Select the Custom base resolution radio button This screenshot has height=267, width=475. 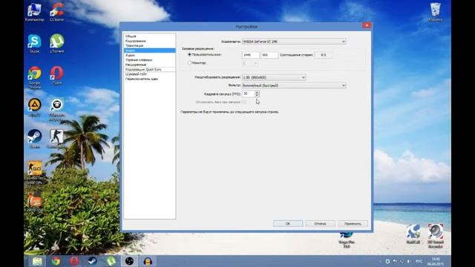[x=190, y=55]
